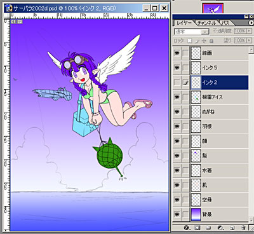This screenshot has width=254, height=234.
Task: Switch to the パス tab
Action: [225, 23]
